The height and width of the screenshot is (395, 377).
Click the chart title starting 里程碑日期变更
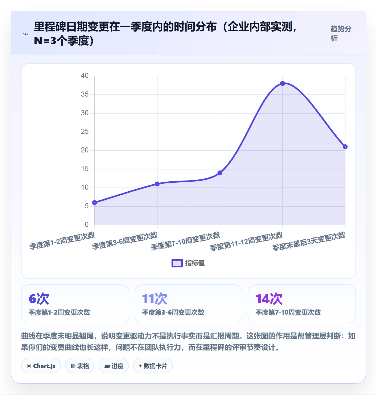point(165,33)
